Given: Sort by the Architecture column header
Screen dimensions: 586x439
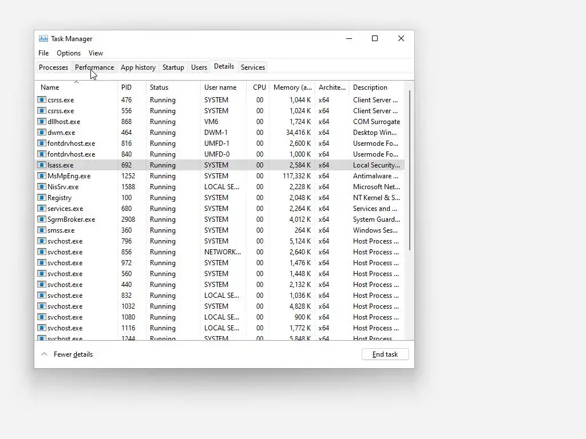Looking at the screenshot, I should pos(332,87).
